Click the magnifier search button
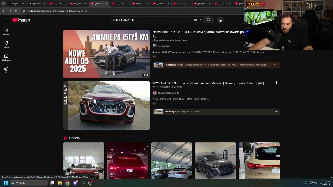Image resolution: width=333 pixels, height=187 pixels. [209, 20]
